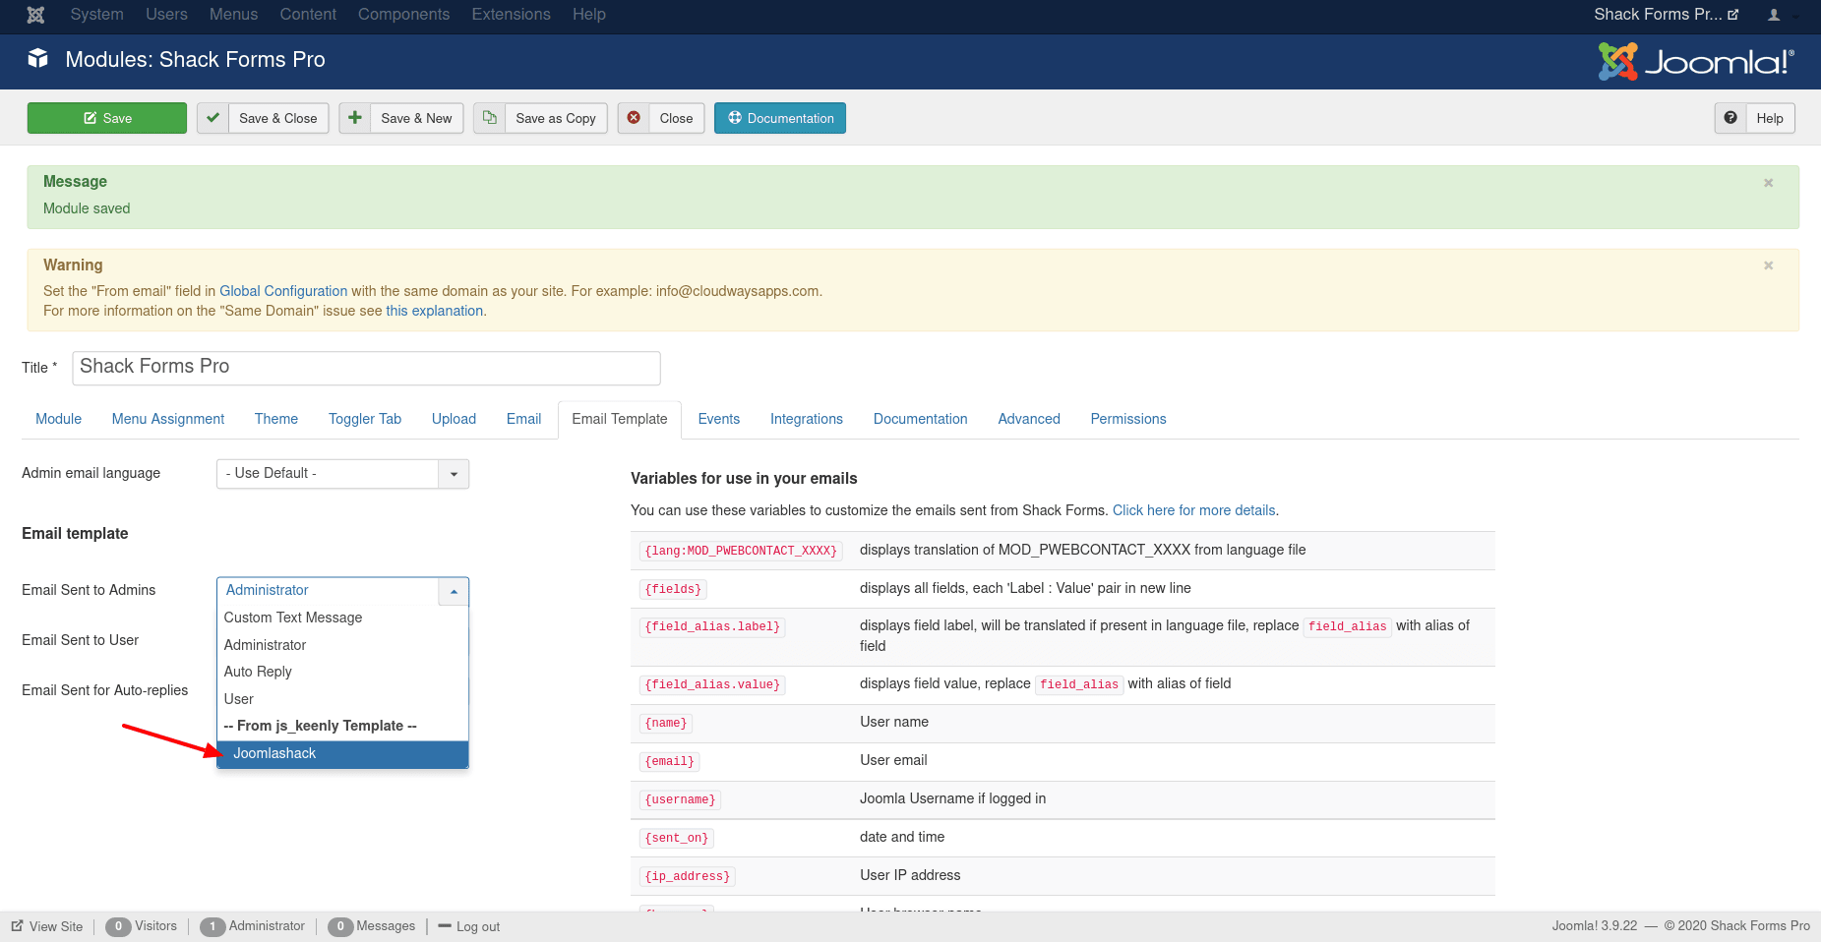
Task: Click the Save as Copy button label
Action: click(556, 118)
